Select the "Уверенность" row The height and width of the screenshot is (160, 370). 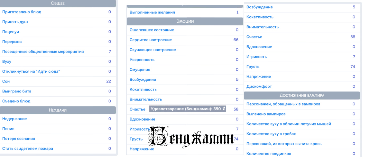(185, 60)
